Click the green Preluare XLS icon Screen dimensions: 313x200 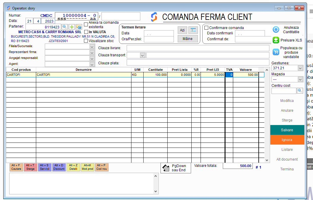276,40
